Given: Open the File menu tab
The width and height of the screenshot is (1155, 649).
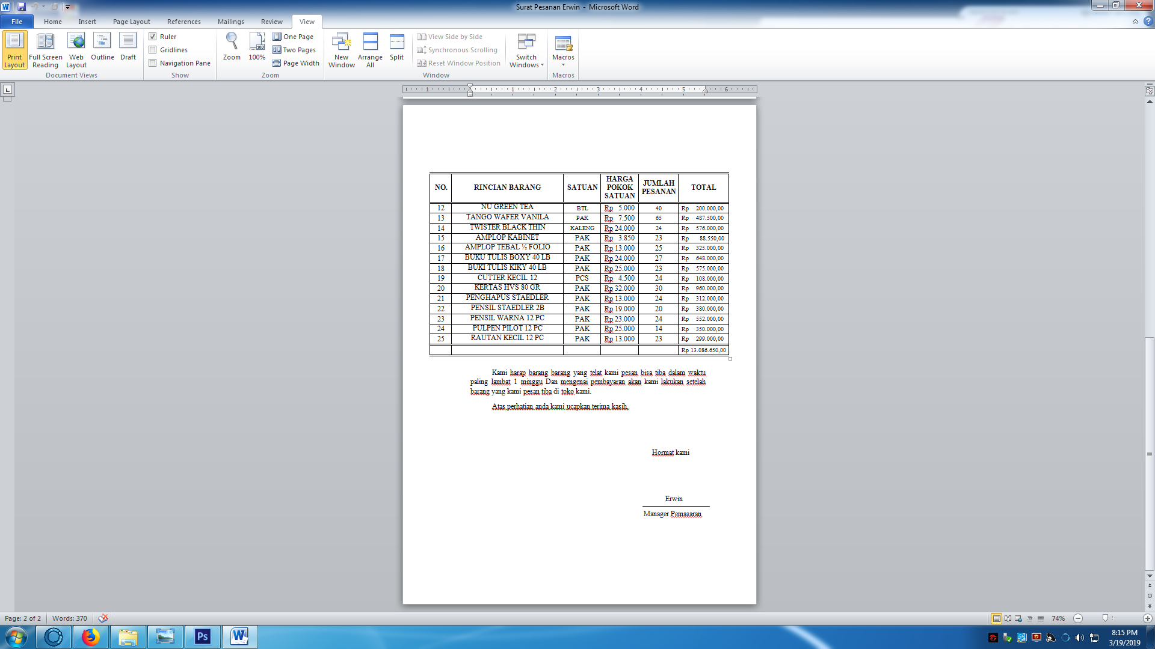Looking at the screenshot, I should point(17,22).
